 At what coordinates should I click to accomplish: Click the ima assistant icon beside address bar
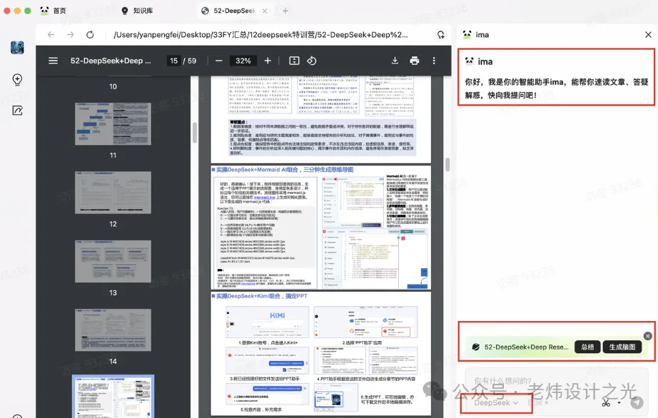(440, 35)
